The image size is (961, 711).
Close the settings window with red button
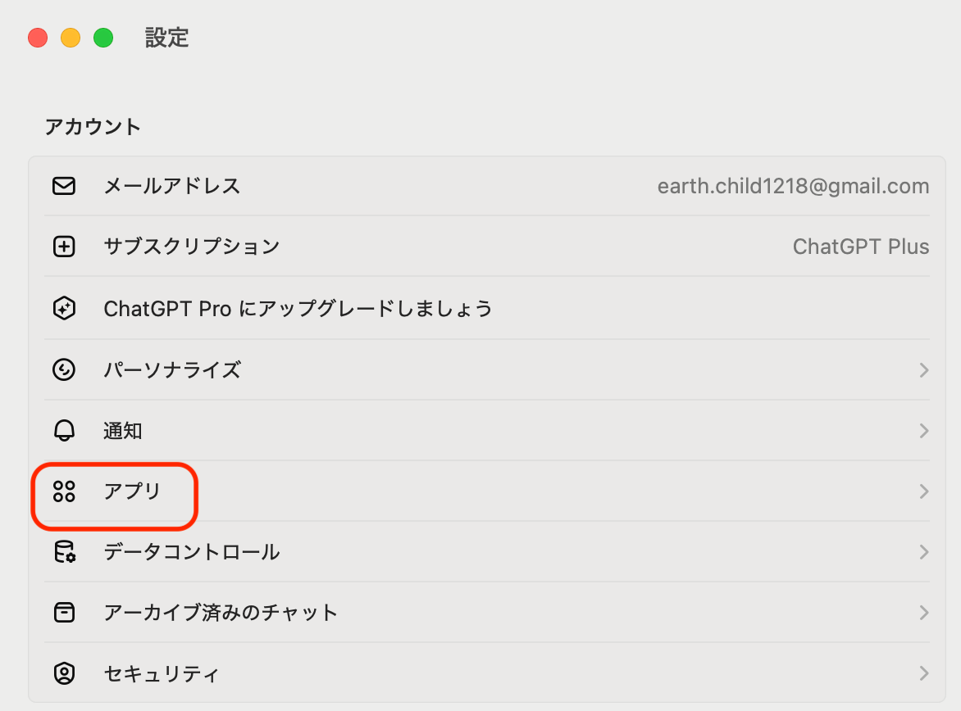click(38, 38)
